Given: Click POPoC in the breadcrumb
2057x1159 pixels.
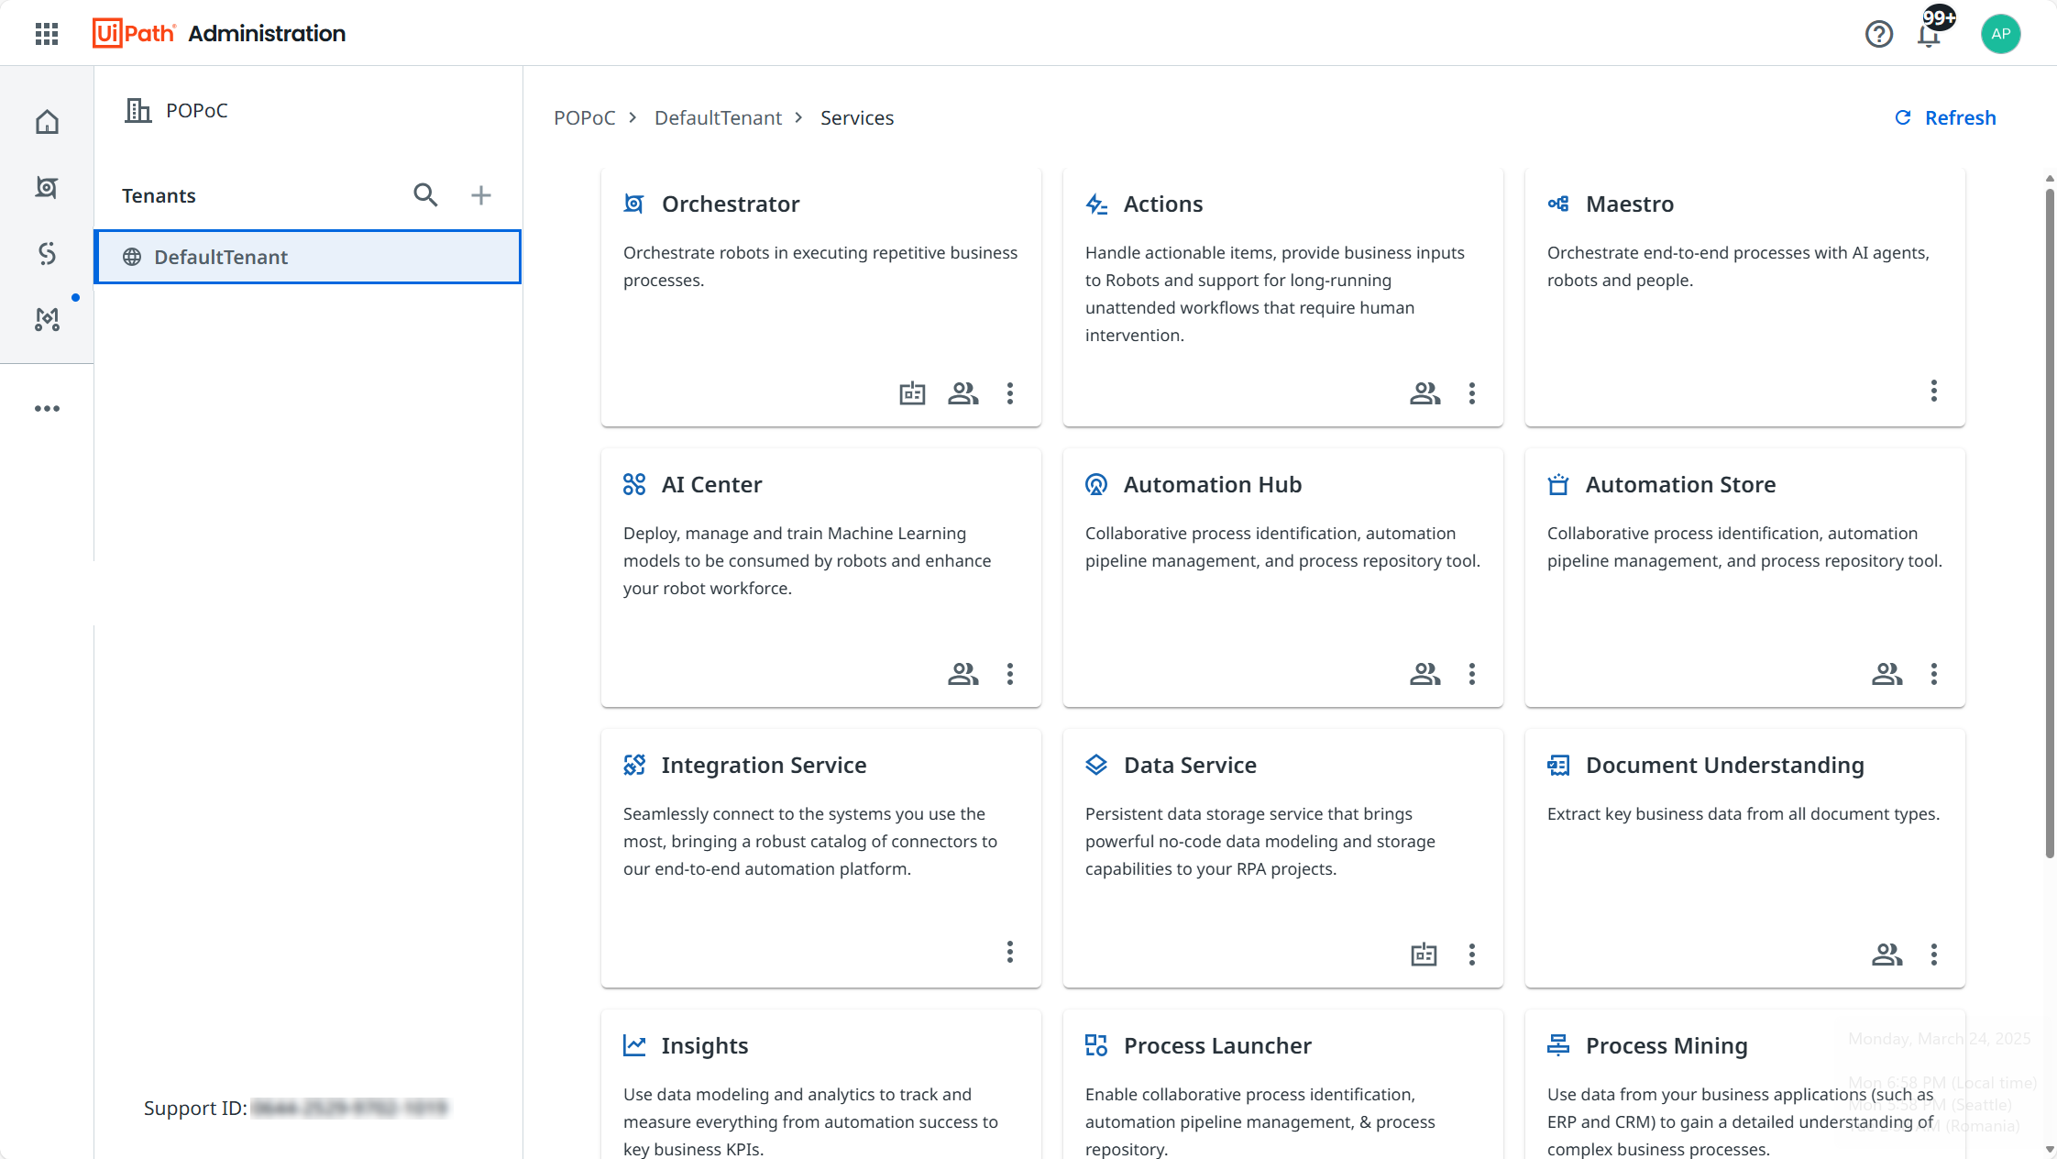Looking at the screenshot, I should click(x=585, y=117).
